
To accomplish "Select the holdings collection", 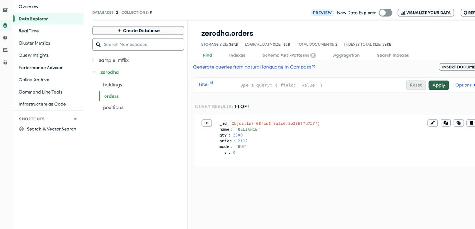I will click(112, 85).
